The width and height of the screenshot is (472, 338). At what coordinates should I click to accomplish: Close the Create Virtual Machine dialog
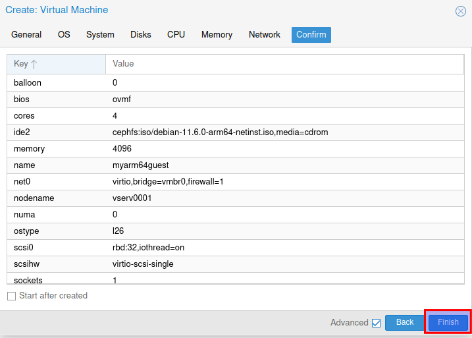tap(461, 11)
